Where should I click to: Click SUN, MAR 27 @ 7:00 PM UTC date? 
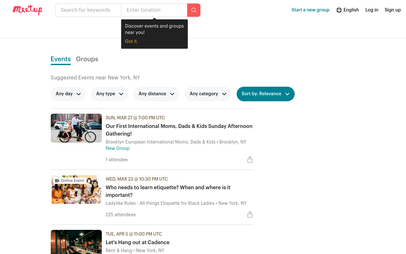point(135,118)
